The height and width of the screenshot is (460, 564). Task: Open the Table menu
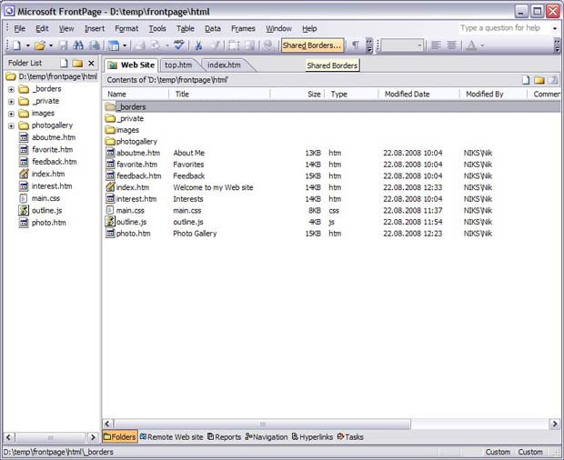point(186,28)
